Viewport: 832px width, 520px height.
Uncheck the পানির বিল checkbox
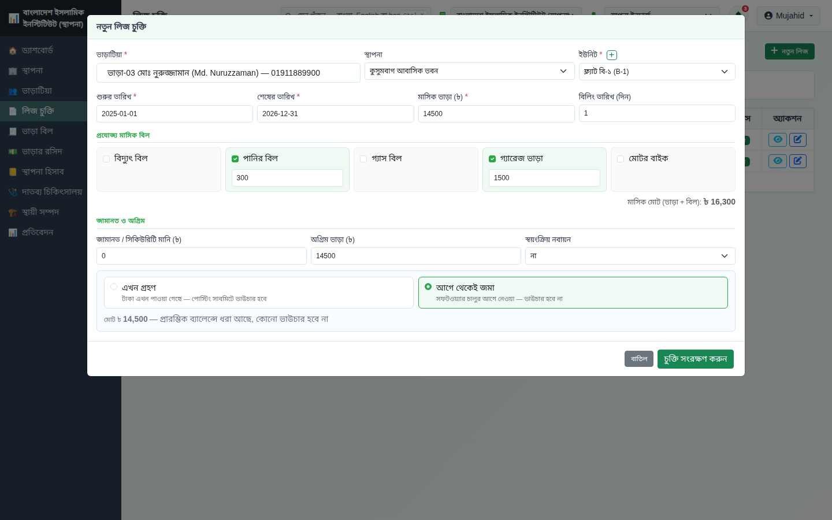click(235, 159)
